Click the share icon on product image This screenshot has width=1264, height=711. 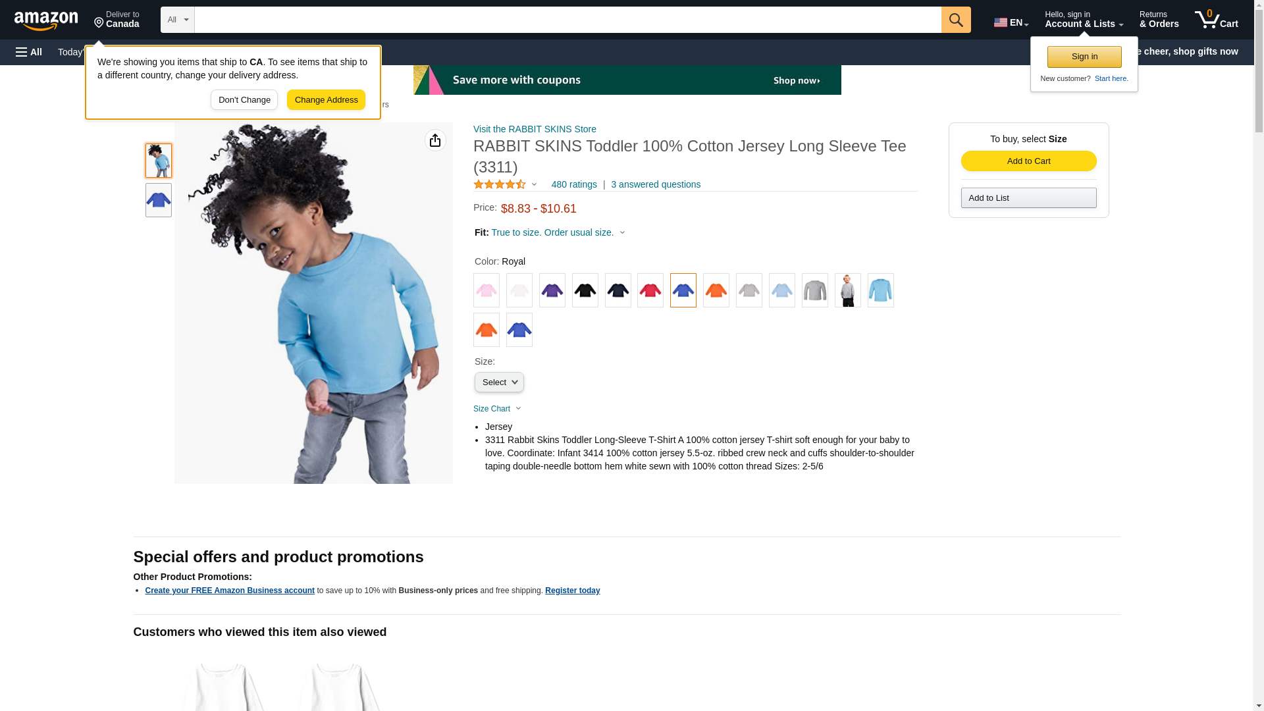435,140
